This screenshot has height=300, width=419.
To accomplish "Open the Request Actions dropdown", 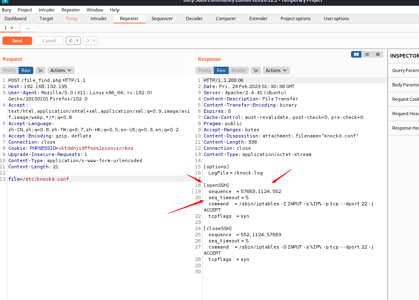I will (x=61, y=70).
